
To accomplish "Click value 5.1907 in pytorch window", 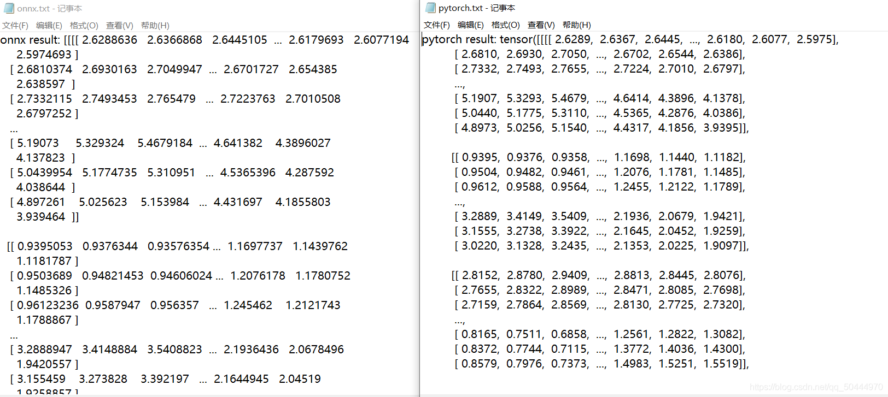I will [x=480, y=98].
